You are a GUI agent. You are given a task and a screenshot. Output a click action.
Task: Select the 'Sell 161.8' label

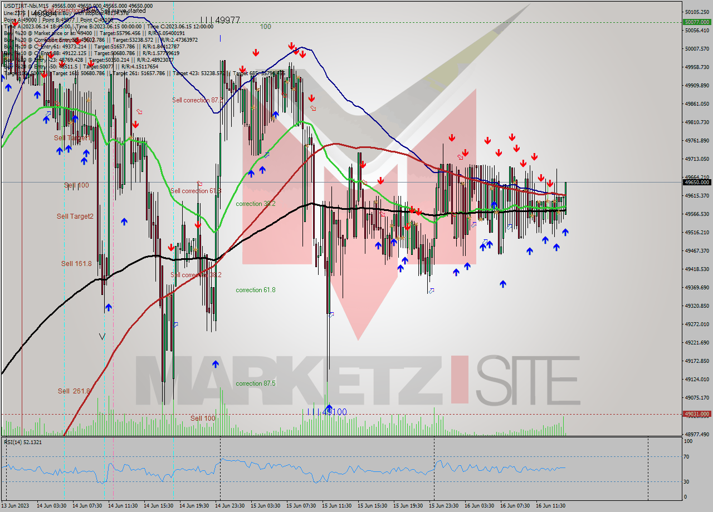pos(76,263)
